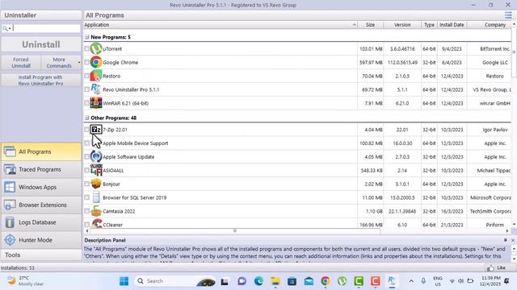The image size is (517, 290).
Task: Open Windows Start menu
Action: point(124,281)
